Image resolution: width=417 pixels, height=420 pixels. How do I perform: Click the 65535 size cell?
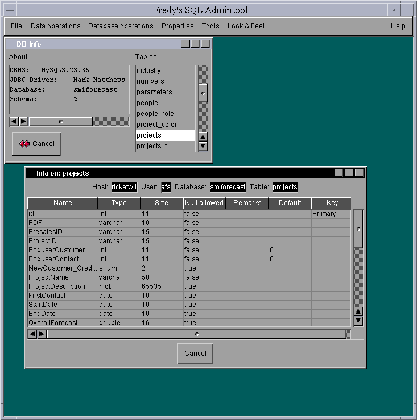click(x=162, y=286)
